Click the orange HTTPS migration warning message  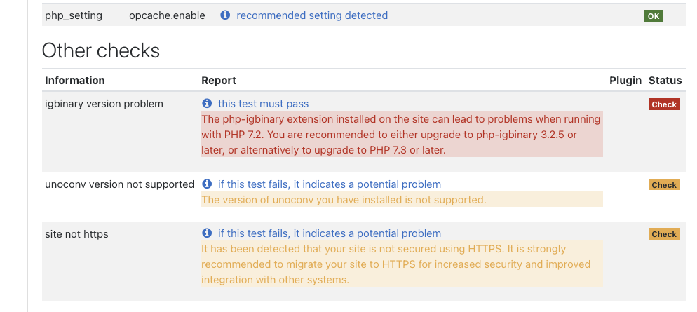coord(402,264)
